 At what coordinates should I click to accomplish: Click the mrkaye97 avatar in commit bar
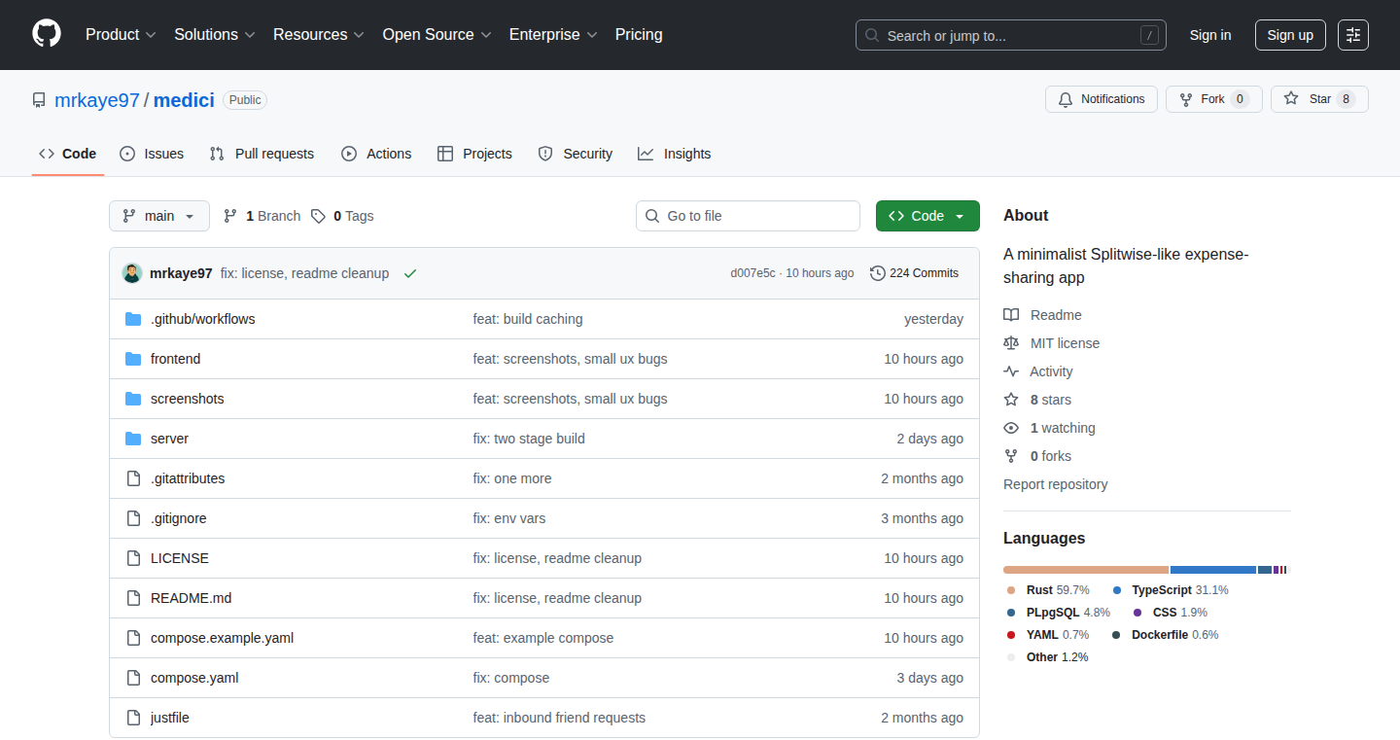point(132,273)
